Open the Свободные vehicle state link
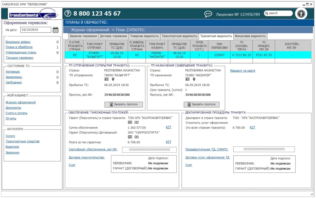 [14, 82]
